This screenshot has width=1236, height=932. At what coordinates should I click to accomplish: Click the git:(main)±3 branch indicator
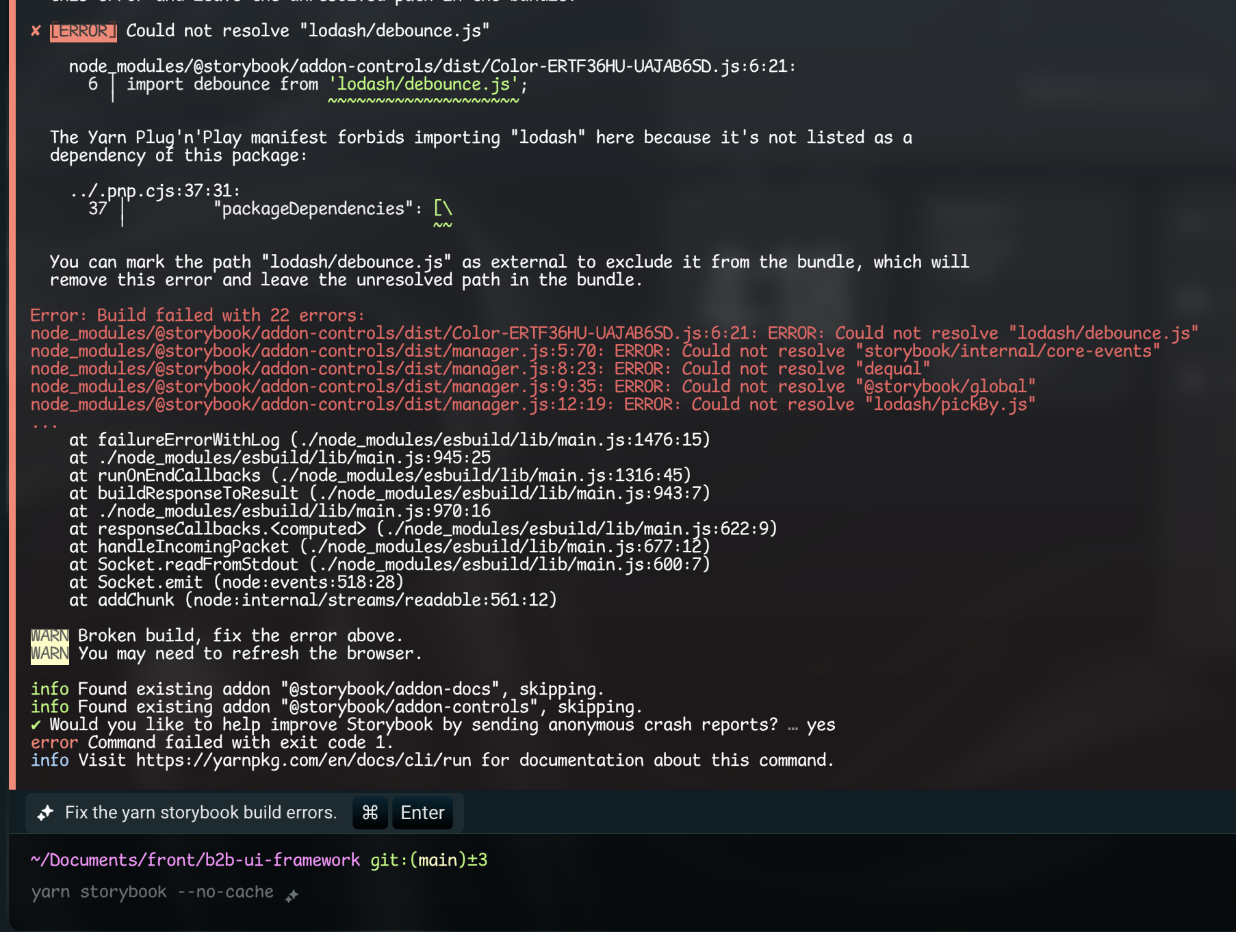[429, 860]
